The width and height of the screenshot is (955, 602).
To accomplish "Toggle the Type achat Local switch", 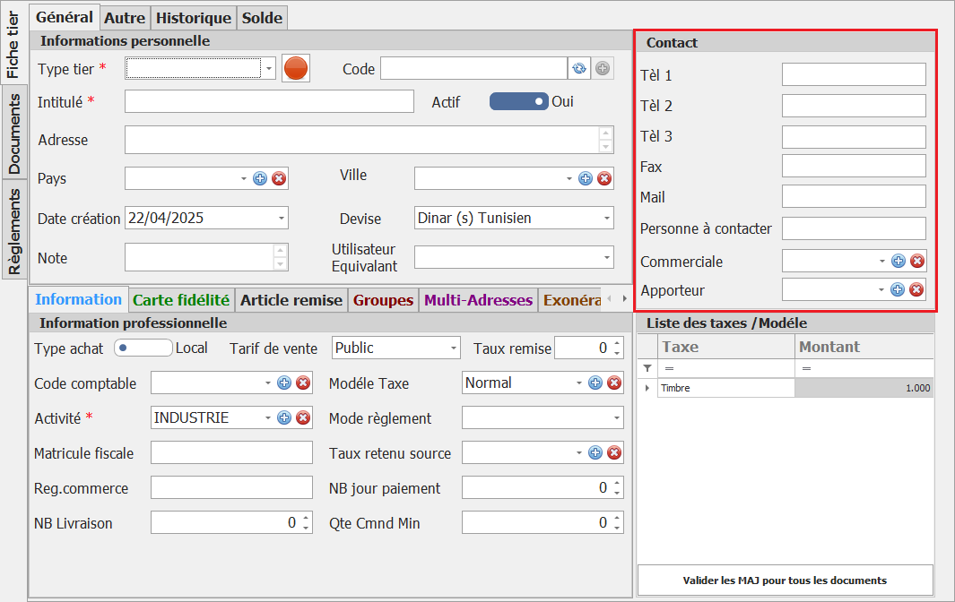I will coord(143,348).
